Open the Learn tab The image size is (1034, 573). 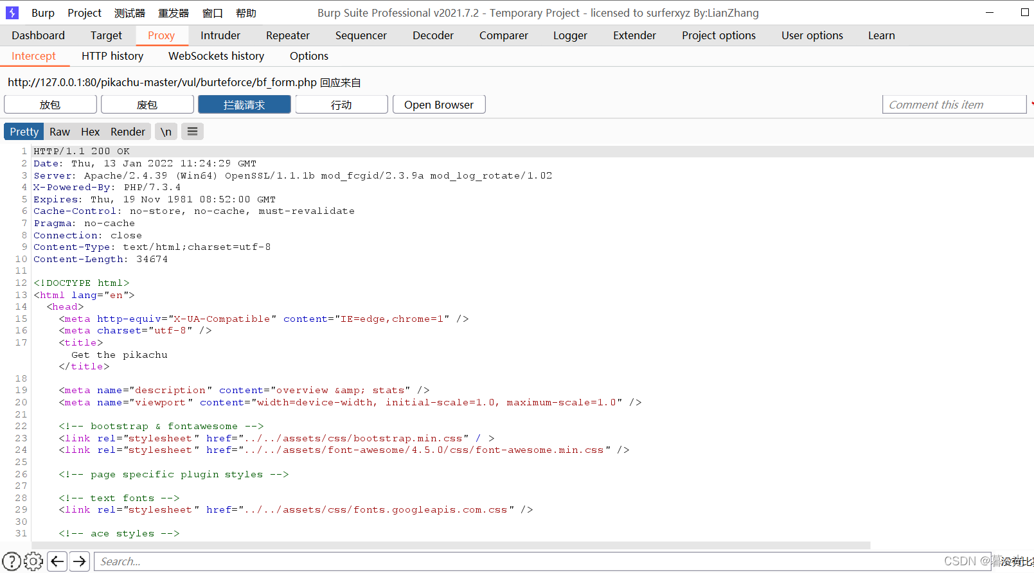[882, 35]
